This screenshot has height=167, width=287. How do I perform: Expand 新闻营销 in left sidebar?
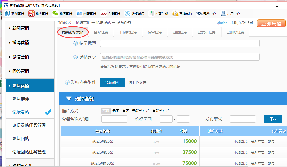click(30, 28)
